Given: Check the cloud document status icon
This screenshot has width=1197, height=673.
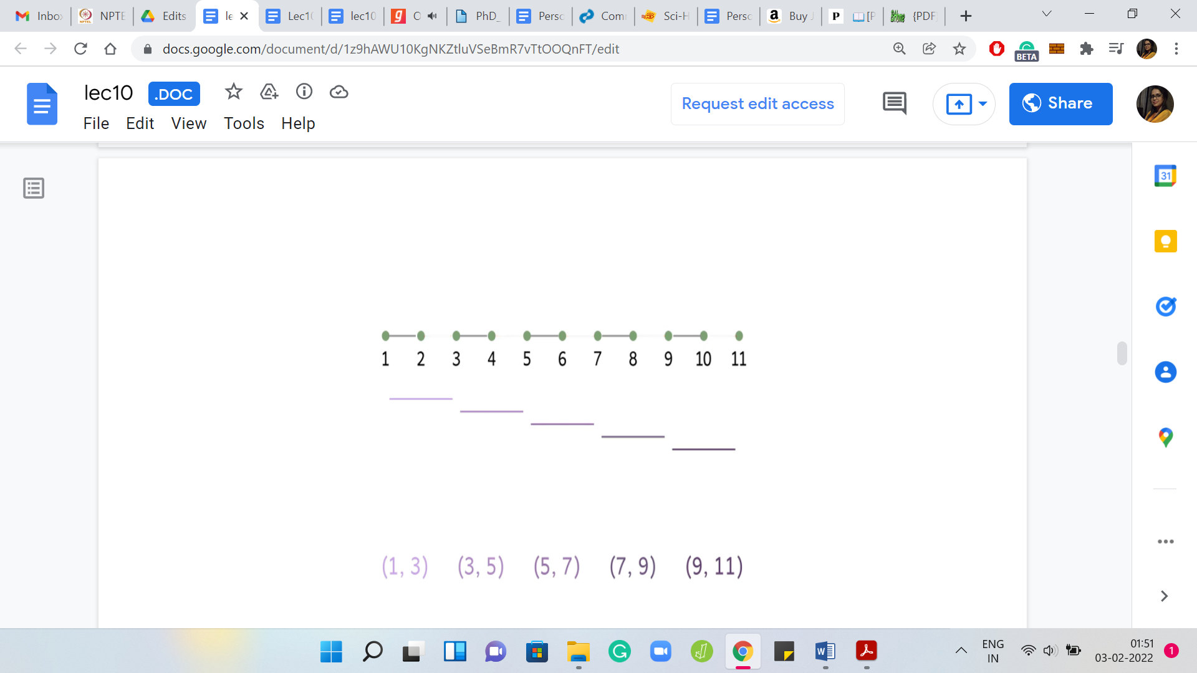Looking at the screenshot, I should pos(339,92).
